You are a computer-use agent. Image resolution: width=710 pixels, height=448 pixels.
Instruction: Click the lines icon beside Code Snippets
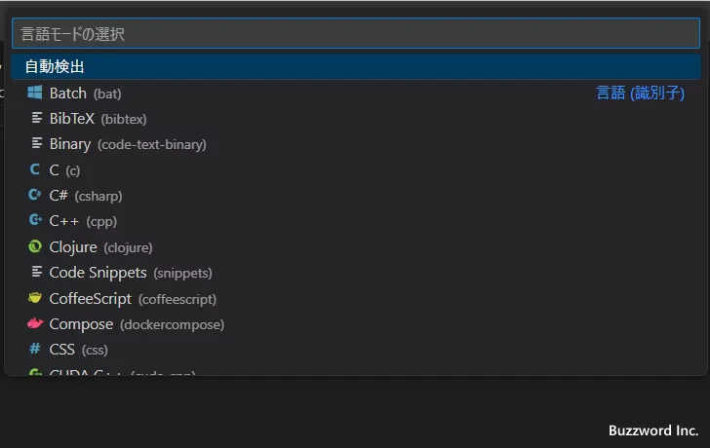(x=37, y=272)
